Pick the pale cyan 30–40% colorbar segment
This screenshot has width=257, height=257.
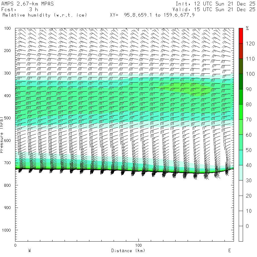[x=241, y=173]
